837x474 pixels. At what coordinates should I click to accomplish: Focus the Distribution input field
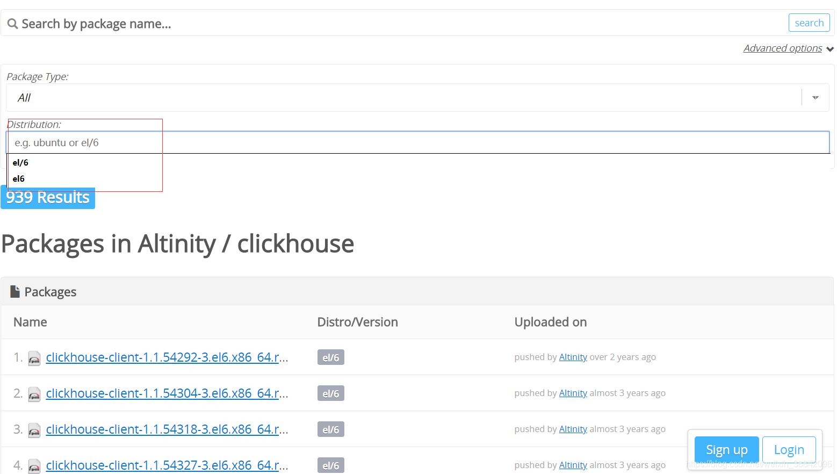[418, 142]
